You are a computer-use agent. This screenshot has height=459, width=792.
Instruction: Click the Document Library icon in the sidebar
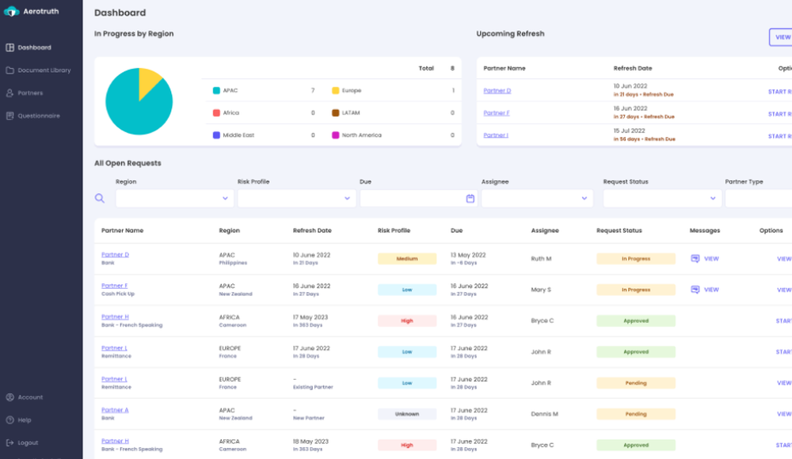click(11, 70)
